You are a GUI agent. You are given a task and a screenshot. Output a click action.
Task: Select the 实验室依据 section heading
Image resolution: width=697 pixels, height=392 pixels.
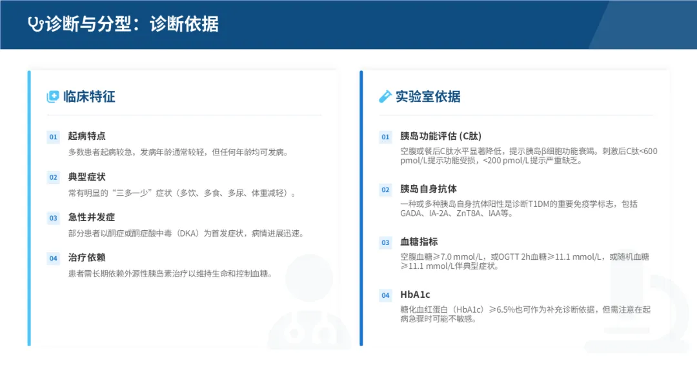coord(428,96)
